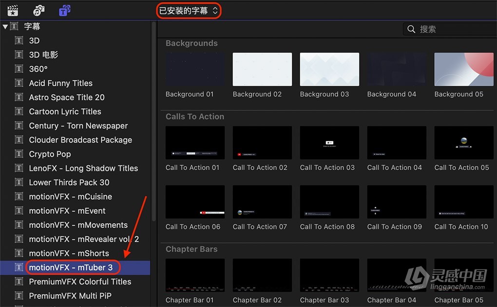The height and width of the screenshot is (307, 497).
Task: Click the search magnifier icon
Action: click(411, 29)
